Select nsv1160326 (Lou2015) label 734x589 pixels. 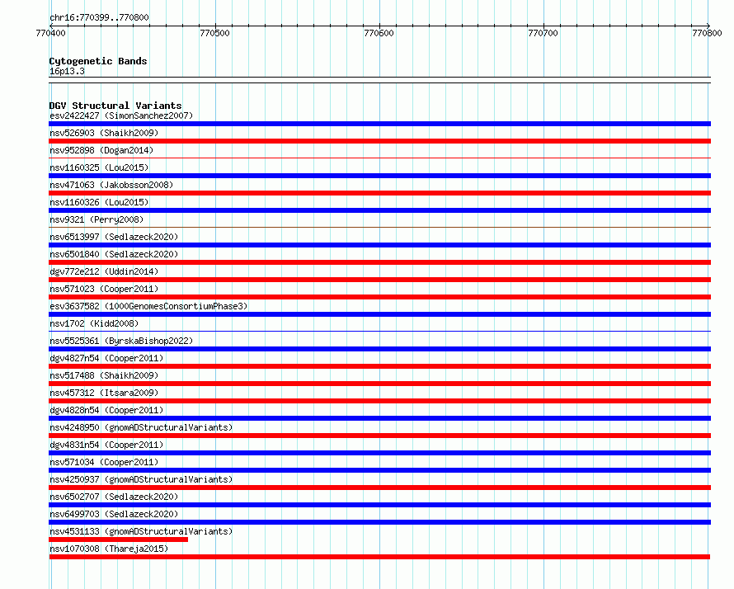pyautogui.click(x=99, y=202)
